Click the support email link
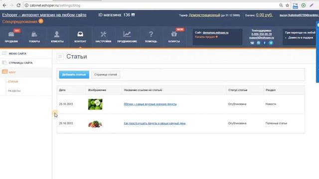 [262, 38]
